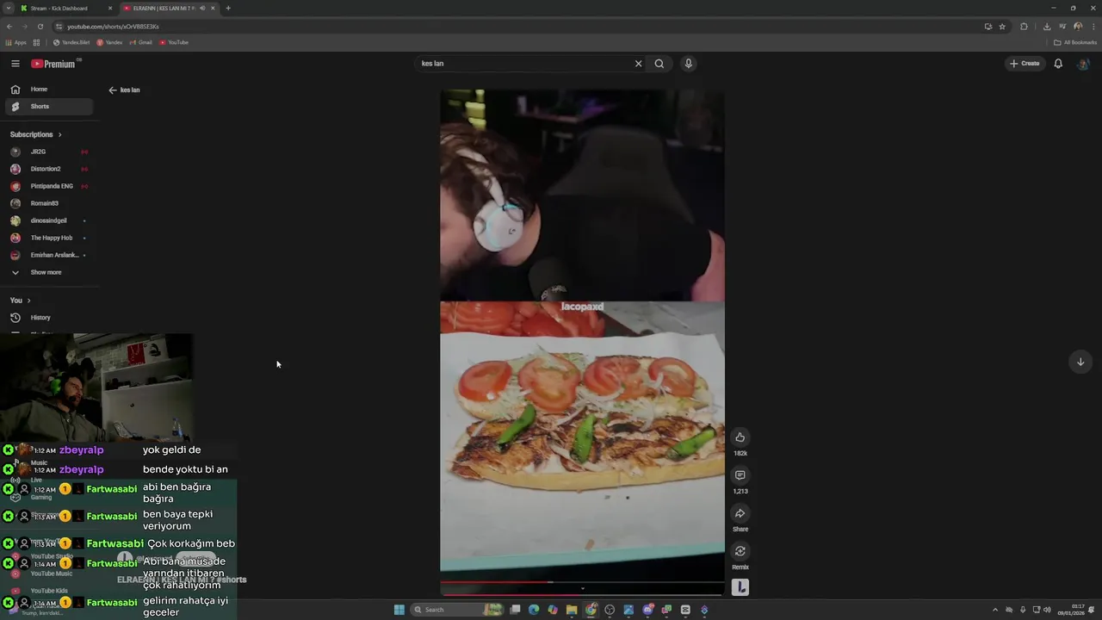Install app icon in address bar
This screenshot has width=1102, height=620.
988,27
